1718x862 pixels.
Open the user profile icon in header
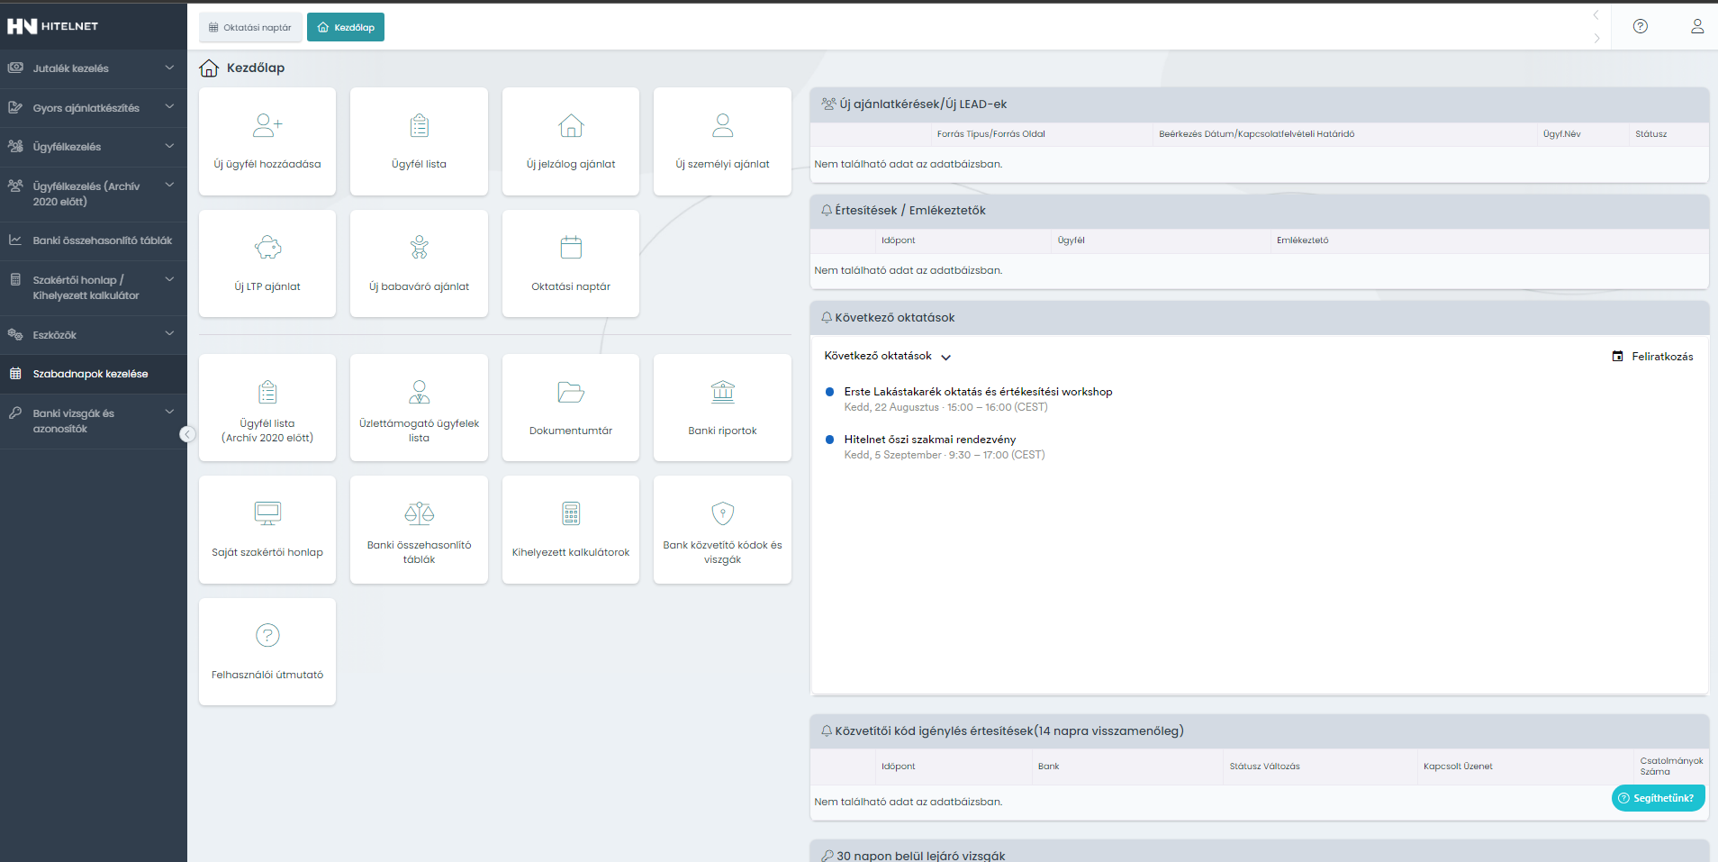click(1697, 26)
